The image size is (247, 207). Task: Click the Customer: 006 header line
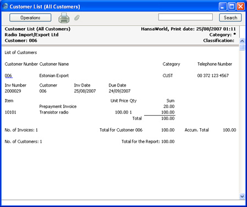21,41
